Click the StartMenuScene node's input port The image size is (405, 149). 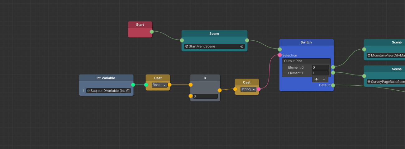tap(182, 40)
